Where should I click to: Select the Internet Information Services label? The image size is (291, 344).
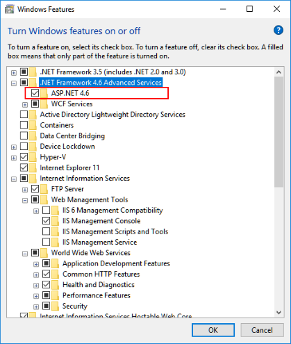85,179
